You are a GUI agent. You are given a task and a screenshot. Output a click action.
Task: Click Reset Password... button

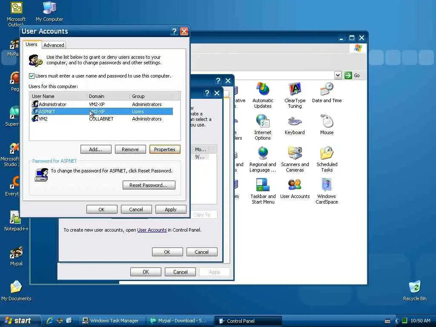[149, 185]
